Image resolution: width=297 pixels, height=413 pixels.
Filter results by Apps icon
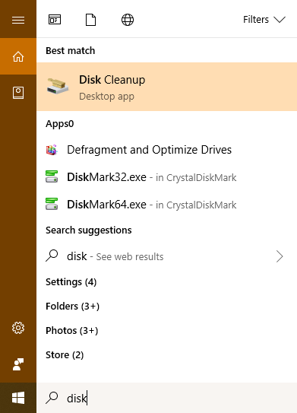[x=55, y=20]
